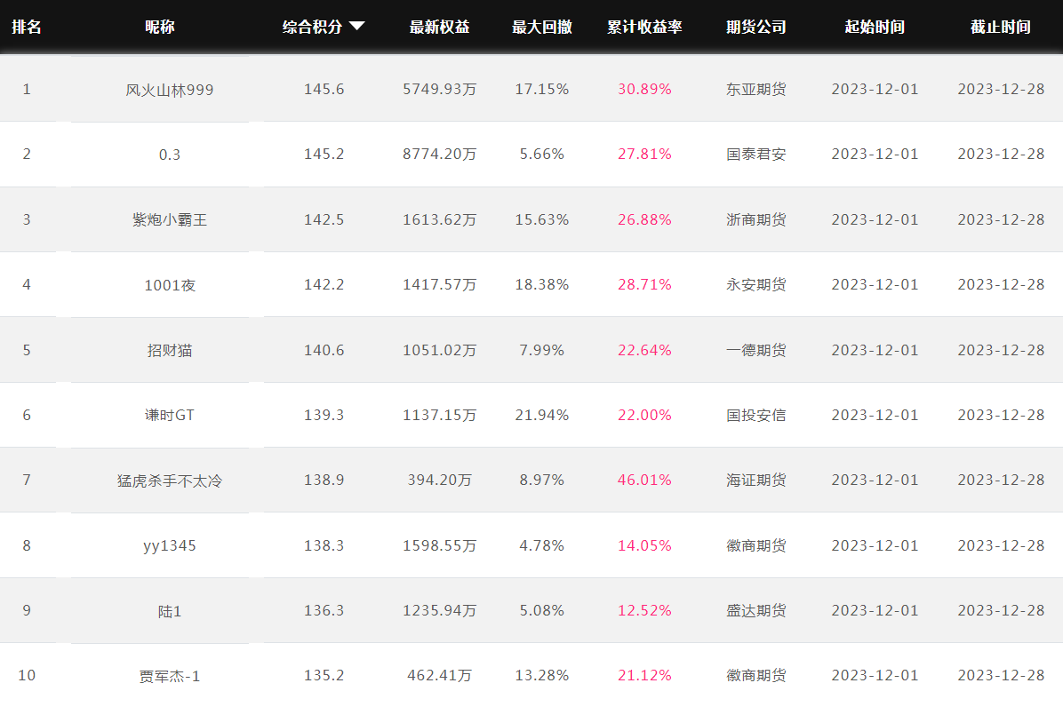Select nickname 招财猫
The height and width of the screenshot is (707, 1063).
point(170,350)
